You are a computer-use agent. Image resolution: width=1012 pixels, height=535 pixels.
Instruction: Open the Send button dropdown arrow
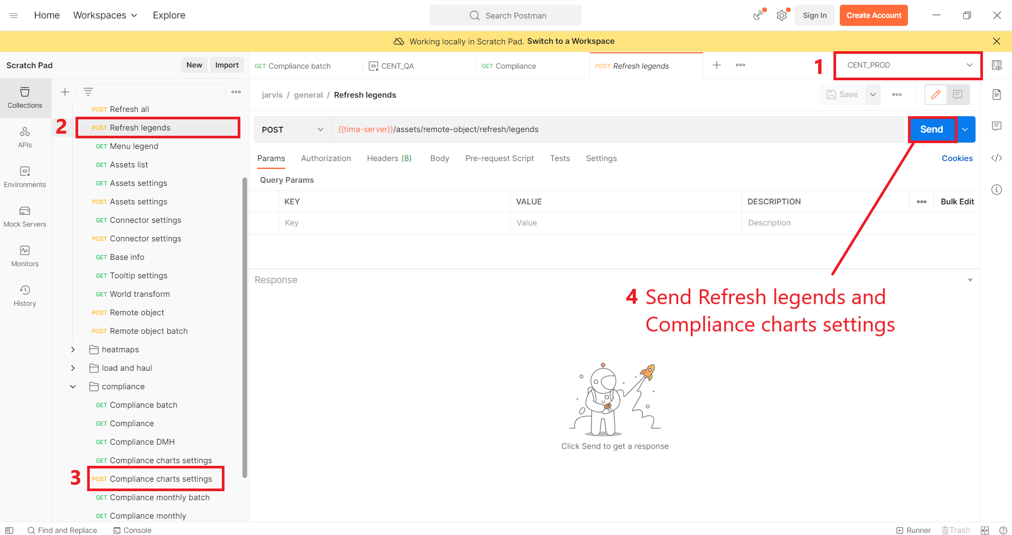click(x=965, y=129)
